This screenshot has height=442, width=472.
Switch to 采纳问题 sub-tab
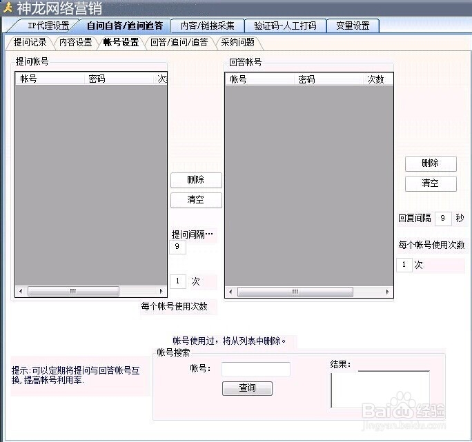[x=238, y=43]
